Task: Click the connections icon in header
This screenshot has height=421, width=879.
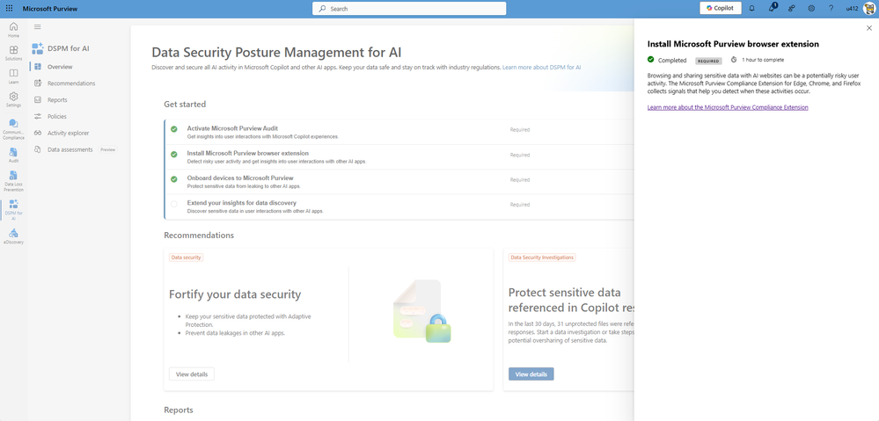Action: (792, 9)
